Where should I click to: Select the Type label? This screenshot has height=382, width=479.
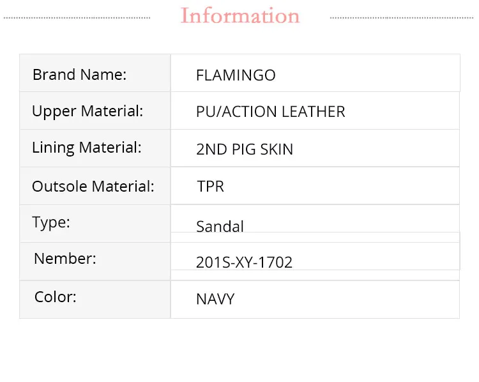pos(51,222)
